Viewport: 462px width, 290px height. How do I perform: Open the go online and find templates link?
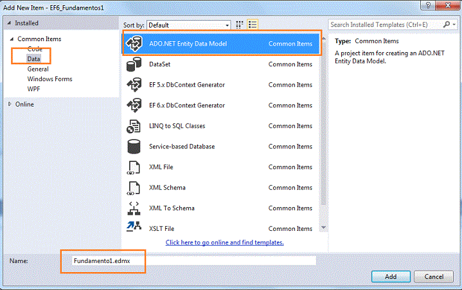(x=224, y=242)
